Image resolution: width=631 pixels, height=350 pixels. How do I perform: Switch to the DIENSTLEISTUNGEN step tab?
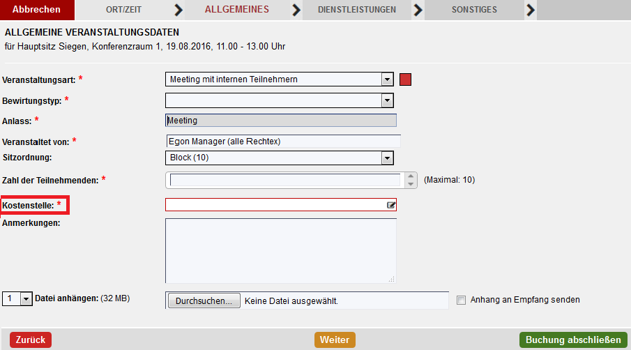tap(356, 10)
